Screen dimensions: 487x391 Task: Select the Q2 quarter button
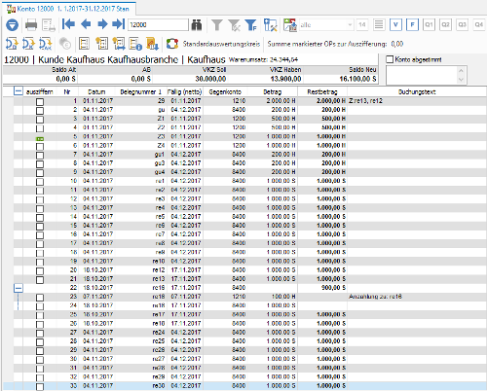(446, 24)
